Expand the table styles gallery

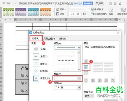pos(53,12)
